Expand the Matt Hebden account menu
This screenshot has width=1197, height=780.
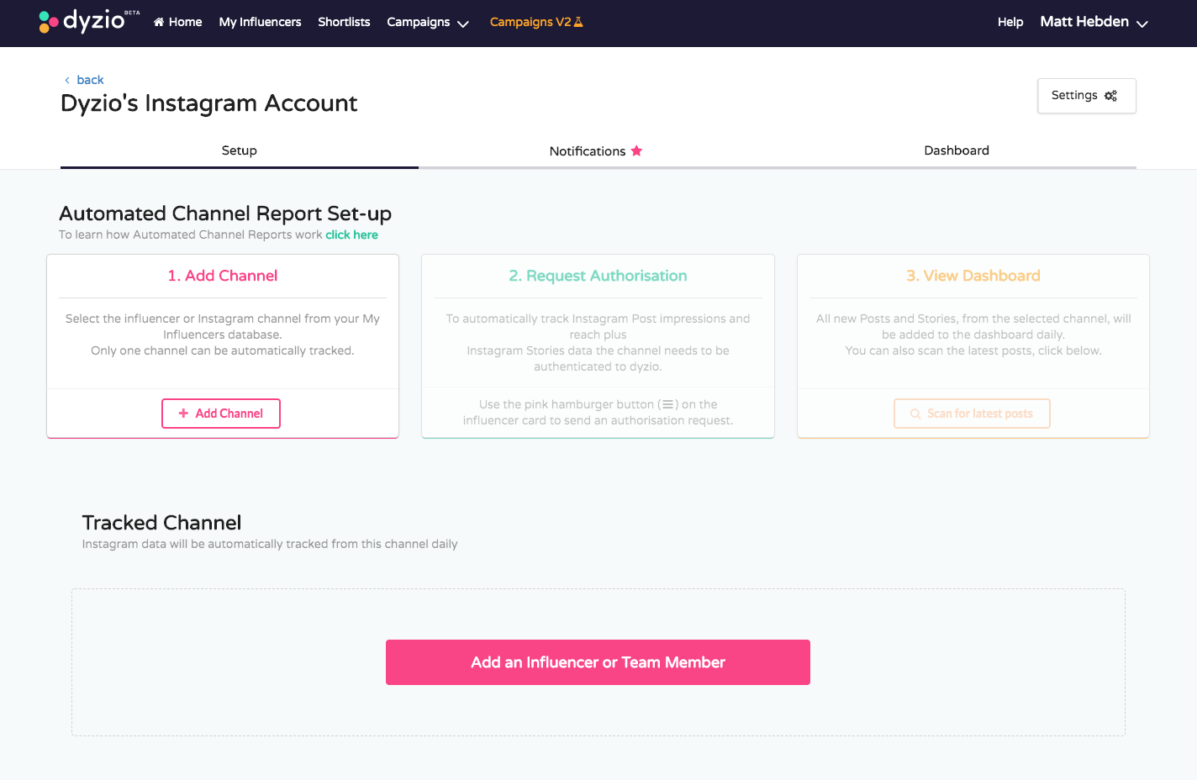pyautogui.click(x=1094, y=22)
